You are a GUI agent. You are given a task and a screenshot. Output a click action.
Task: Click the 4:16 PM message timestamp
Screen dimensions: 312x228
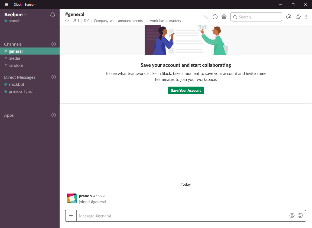99,196
